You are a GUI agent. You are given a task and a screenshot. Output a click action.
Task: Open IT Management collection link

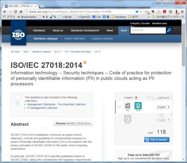coord(42,108)
